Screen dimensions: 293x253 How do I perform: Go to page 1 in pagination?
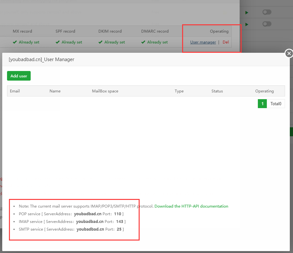pos(262,104)
